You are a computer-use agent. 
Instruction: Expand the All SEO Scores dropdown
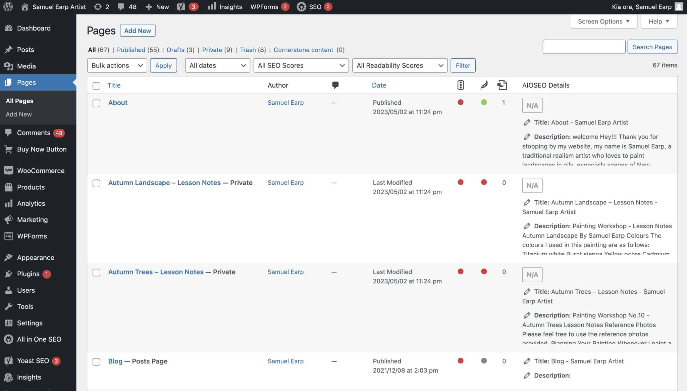(301, 65)
